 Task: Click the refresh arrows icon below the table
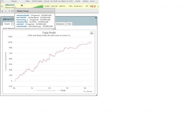pos(6,11)
